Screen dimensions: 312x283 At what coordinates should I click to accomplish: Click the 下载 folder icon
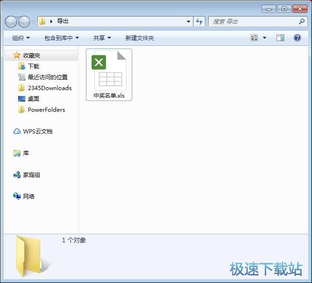[22, 66]
